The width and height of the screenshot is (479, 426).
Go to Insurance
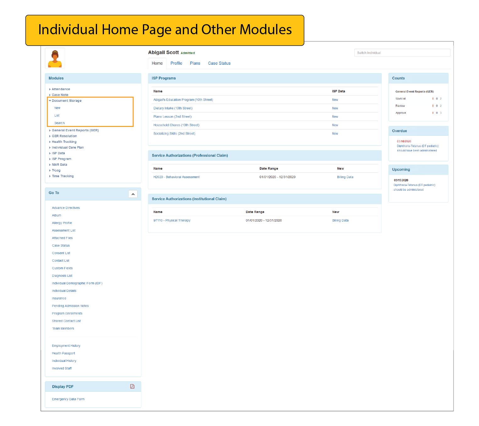59,298
